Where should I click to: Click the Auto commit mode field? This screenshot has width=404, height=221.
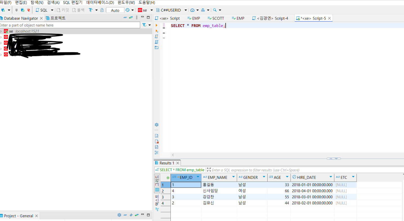pos(115,10)
